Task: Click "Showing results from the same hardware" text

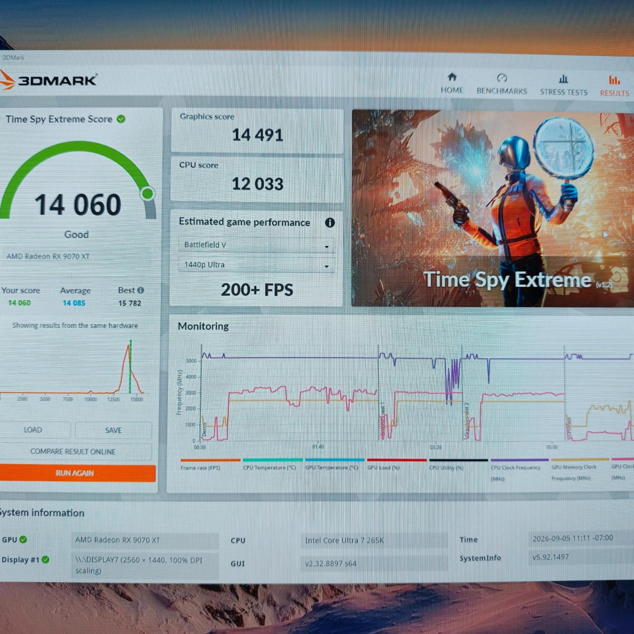Action: (75, 325)
